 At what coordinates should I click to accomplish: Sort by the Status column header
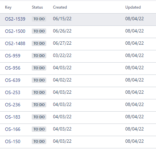click(37, 7)
